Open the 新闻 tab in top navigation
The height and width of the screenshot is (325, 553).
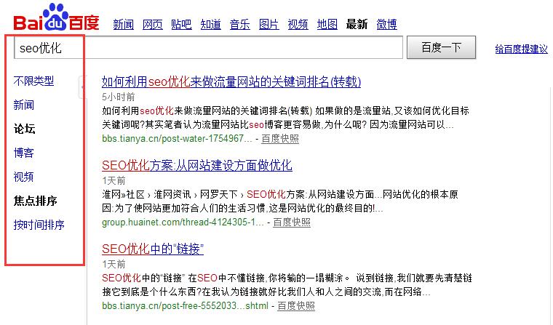[x=124, y=24]
